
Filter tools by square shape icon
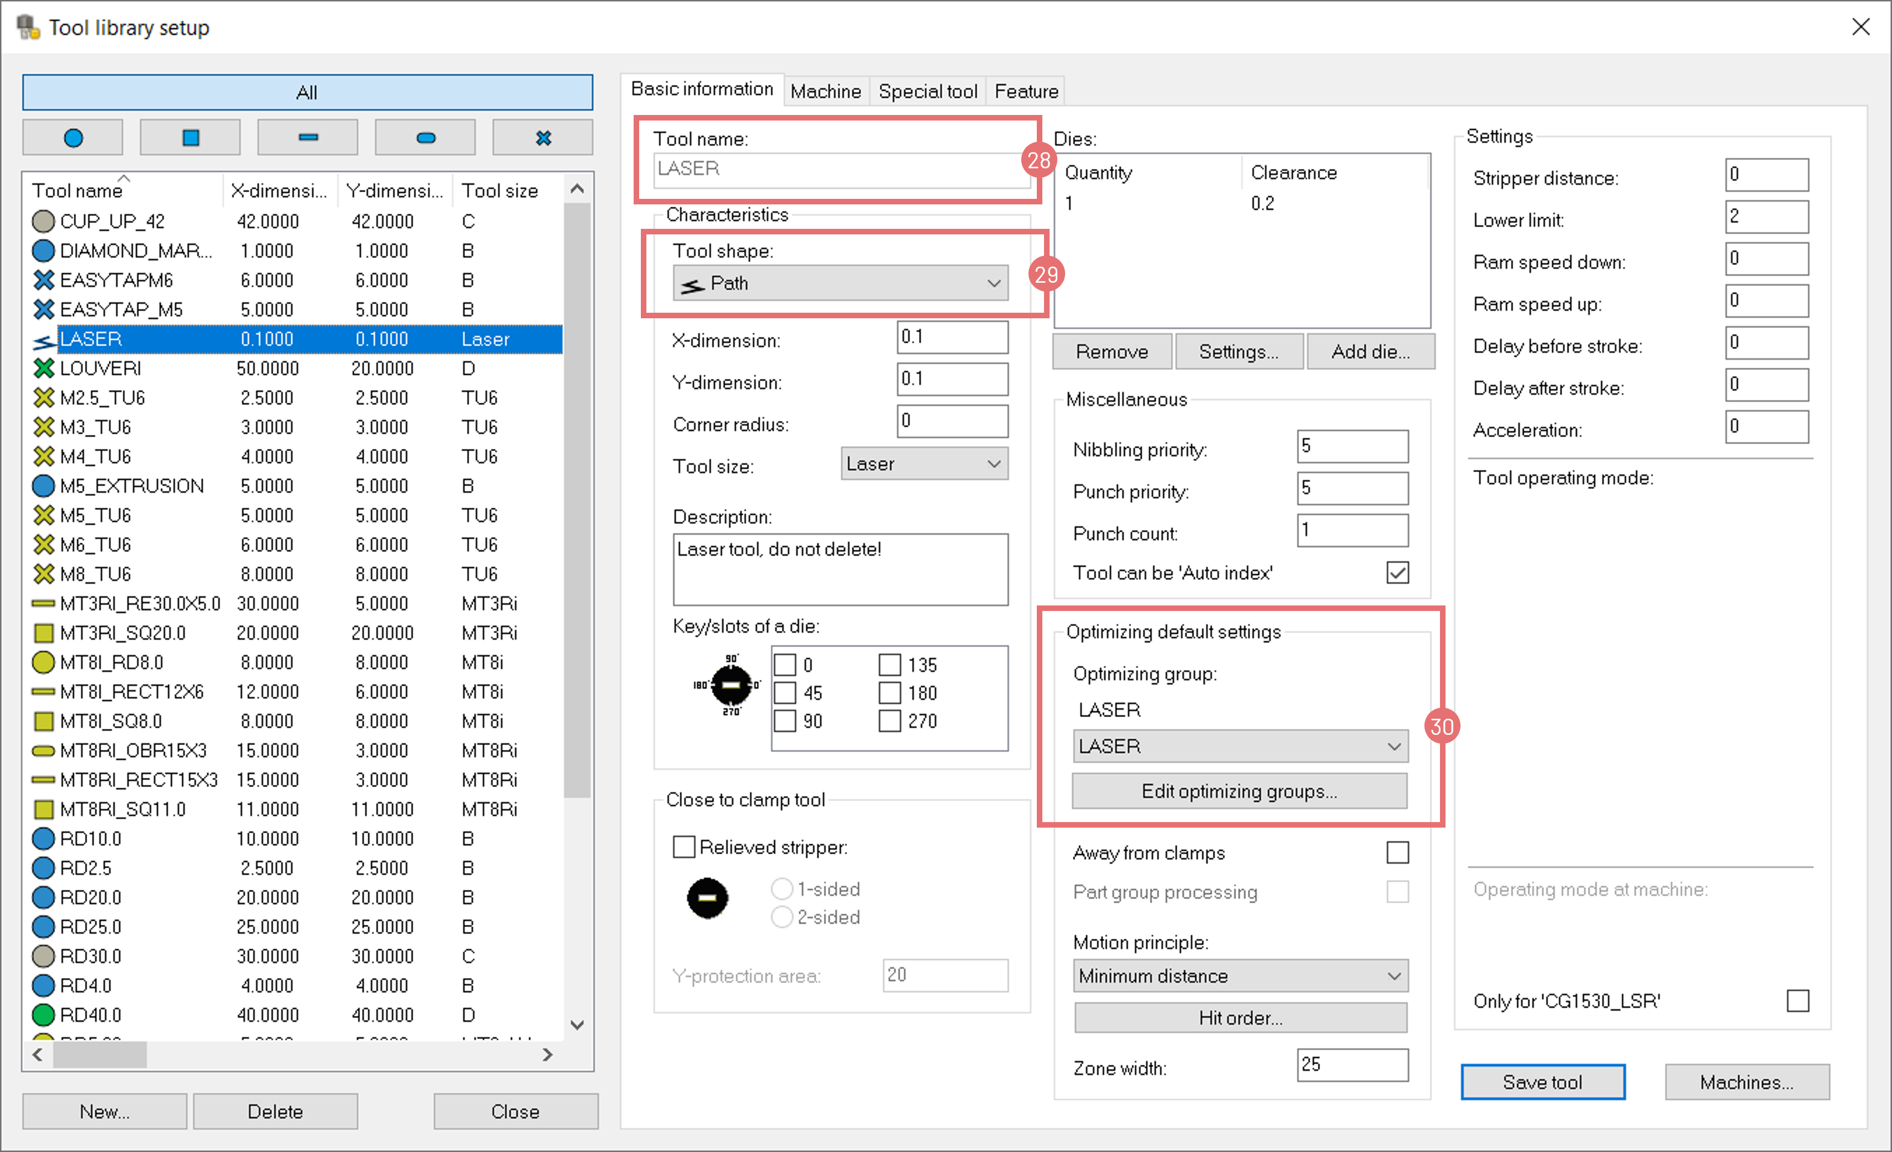click(190, 137)
